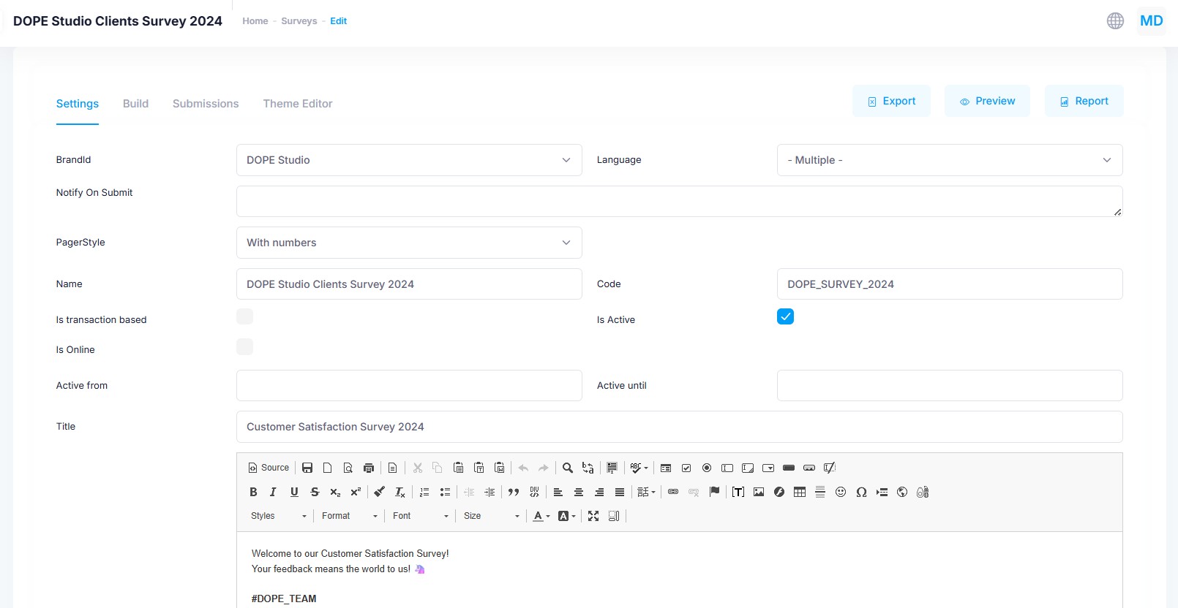Click the Print icon in editor toolbar
Image resolution: width=1178 pixels, height=608 pixels.
pyautogui.click(x=369, y=468)
